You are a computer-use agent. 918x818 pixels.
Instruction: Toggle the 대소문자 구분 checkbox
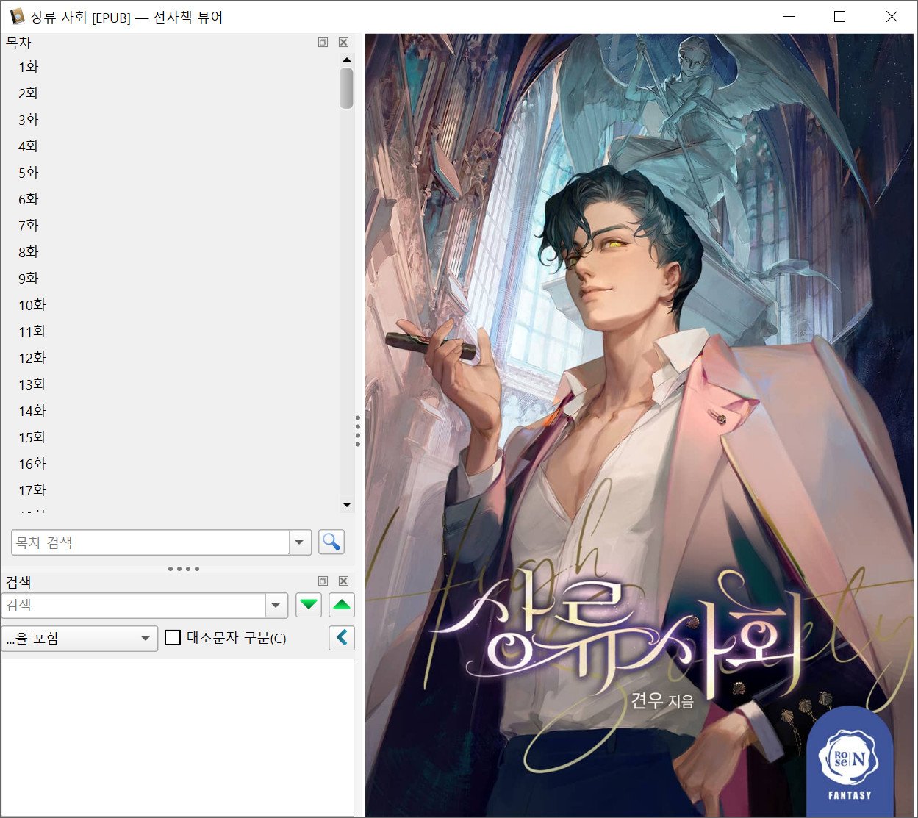[173, 637]
